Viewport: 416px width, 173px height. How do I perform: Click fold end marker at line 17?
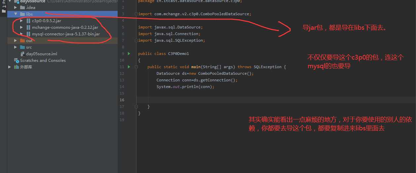click(x=136, y=107)
